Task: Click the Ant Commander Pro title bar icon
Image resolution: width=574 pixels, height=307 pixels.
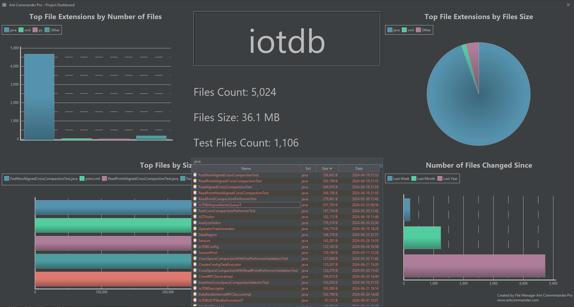Action: (5, 5)
